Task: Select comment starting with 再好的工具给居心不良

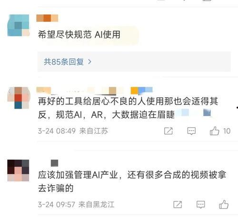Action: point(128,108)
